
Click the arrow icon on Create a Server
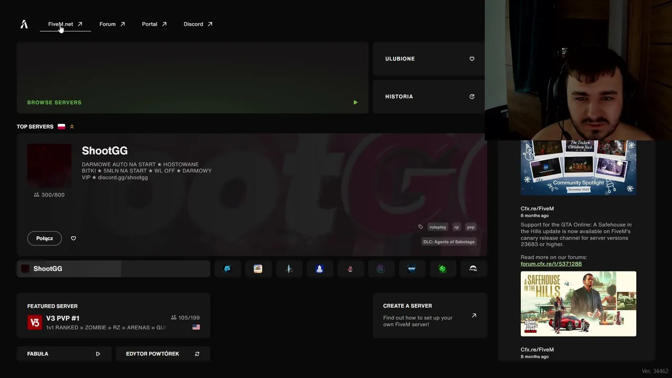point(474,316)
